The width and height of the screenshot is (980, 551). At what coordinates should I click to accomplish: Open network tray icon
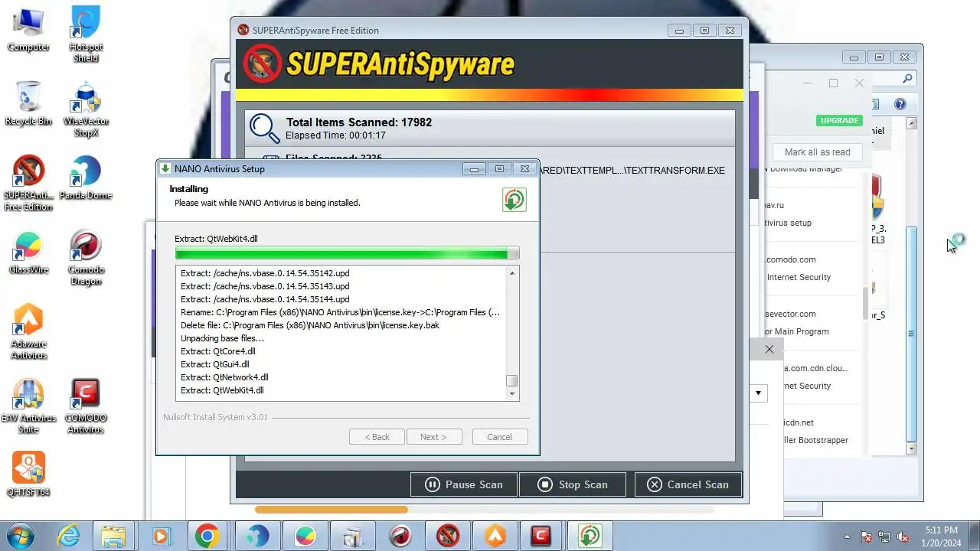pos(885,536)
